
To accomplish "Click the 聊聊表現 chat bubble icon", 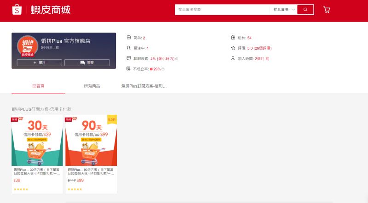I will (129, 58).
